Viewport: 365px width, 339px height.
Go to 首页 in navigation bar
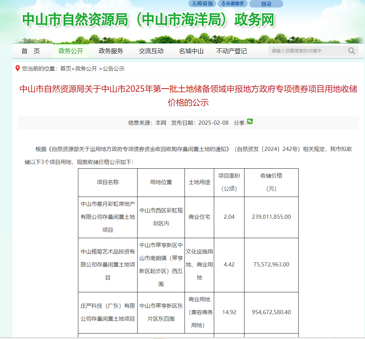31,51
